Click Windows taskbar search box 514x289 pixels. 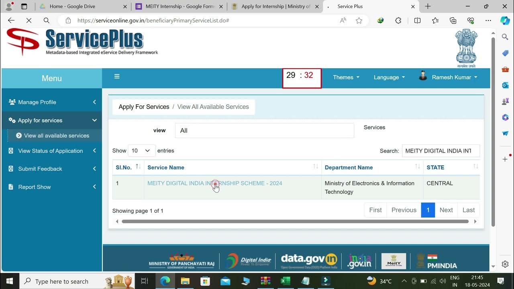(76, 281)
